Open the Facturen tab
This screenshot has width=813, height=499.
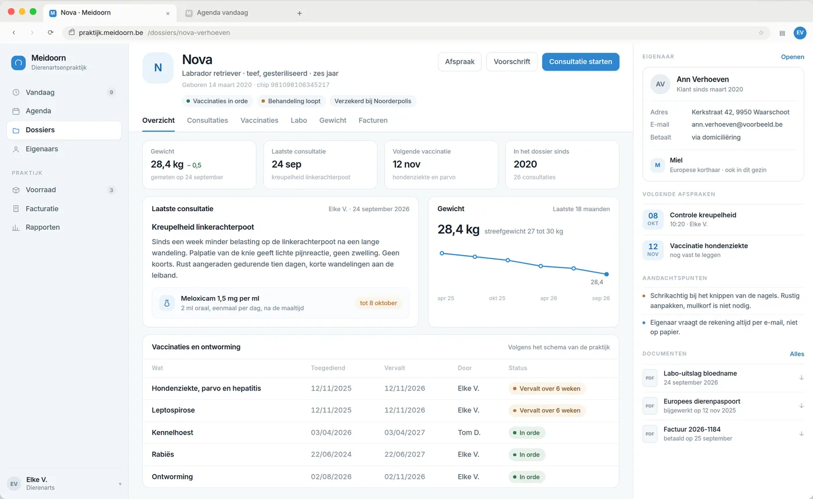[373, 120]
